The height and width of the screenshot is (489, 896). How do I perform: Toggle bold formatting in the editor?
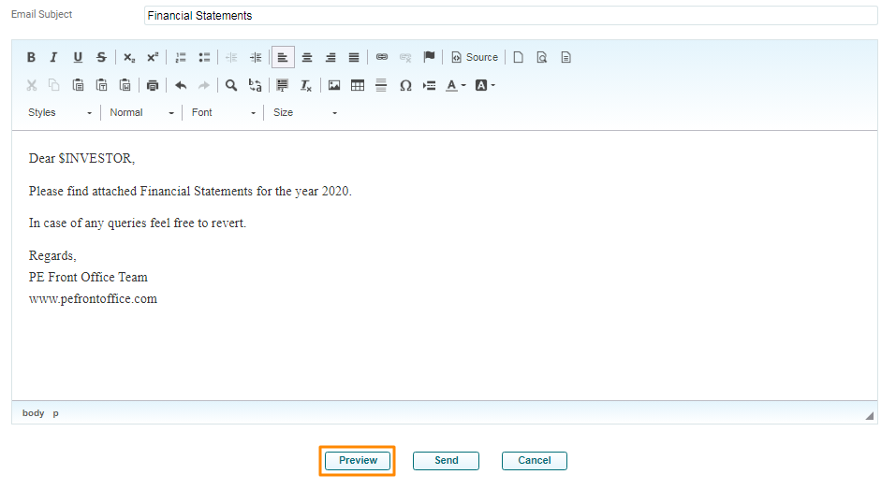[31, 57]
